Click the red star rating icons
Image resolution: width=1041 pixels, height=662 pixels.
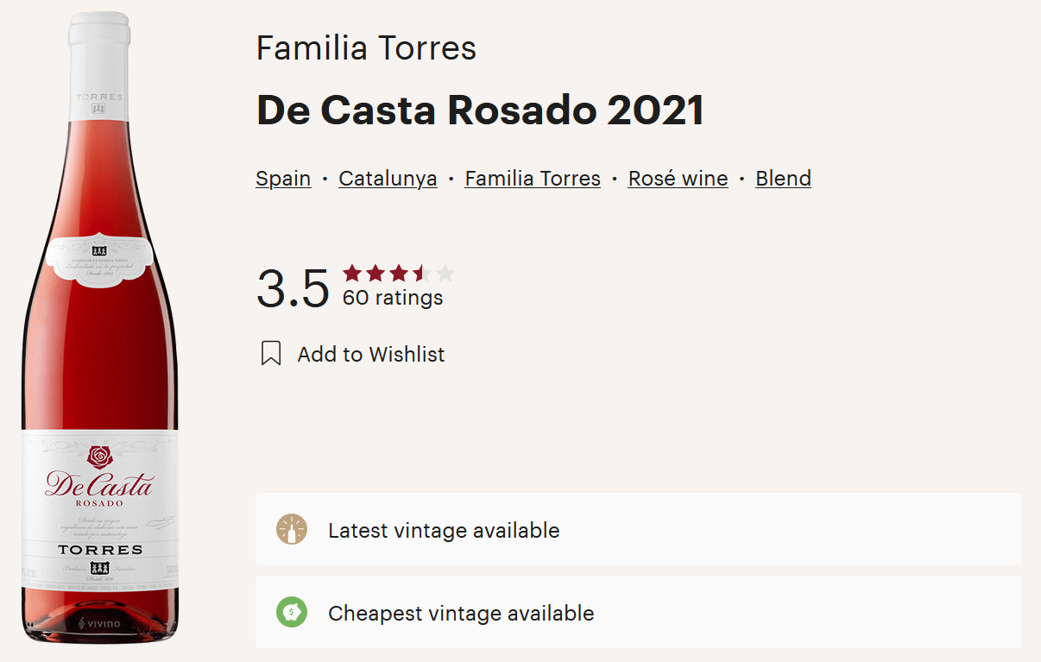[x=397, y=274]
